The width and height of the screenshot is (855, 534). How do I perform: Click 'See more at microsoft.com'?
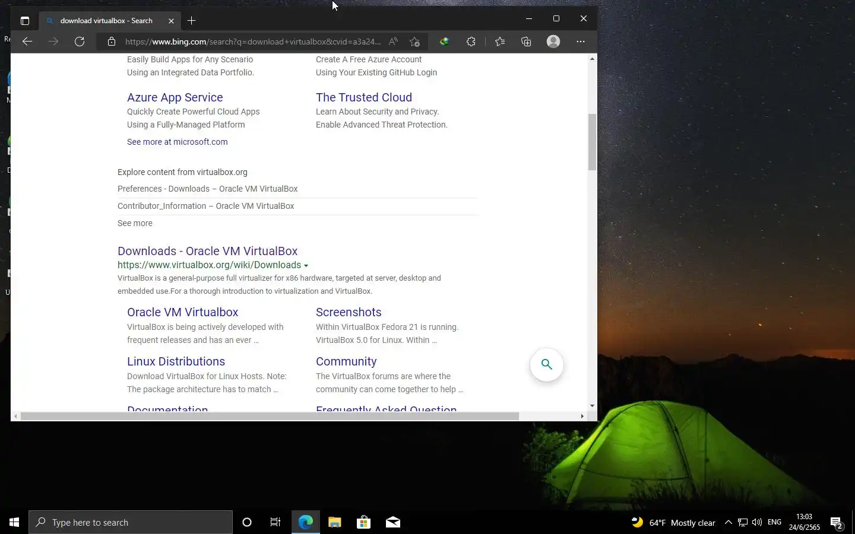[177, 142]
